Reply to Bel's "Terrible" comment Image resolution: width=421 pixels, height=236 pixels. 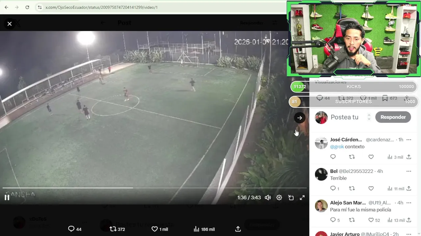(334, 188)
